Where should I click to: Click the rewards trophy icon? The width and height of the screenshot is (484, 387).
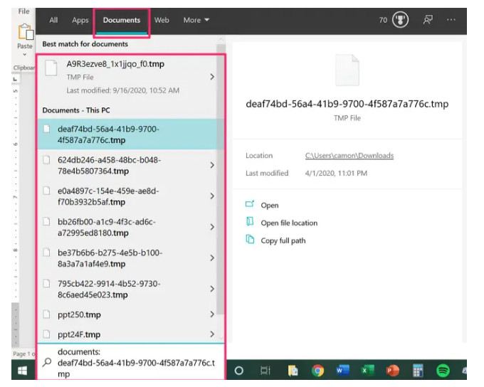pos(400,21)
